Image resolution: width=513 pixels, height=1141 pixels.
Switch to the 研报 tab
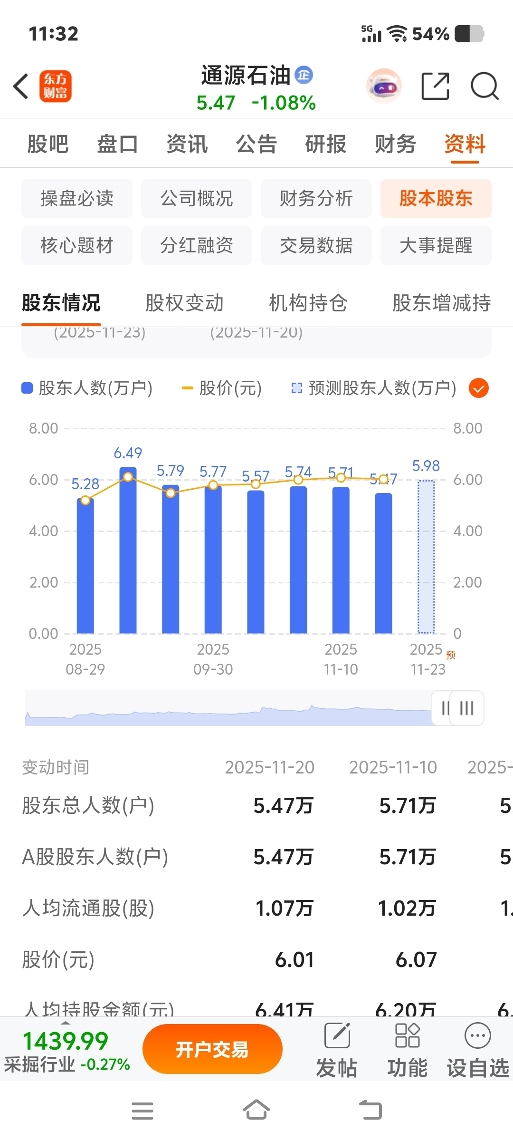pyautogui.click(x=326, y=144)
